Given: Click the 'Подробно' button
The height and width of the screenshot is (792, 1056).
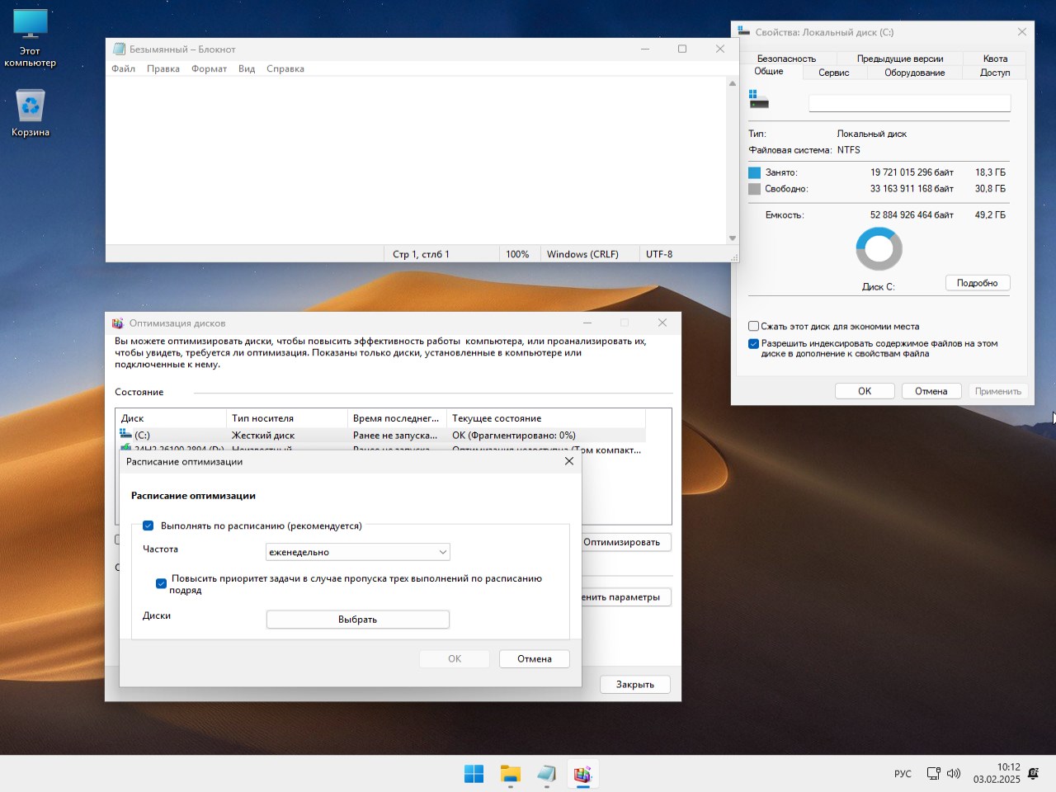Looking at the screenshot, I should point(977,283).
